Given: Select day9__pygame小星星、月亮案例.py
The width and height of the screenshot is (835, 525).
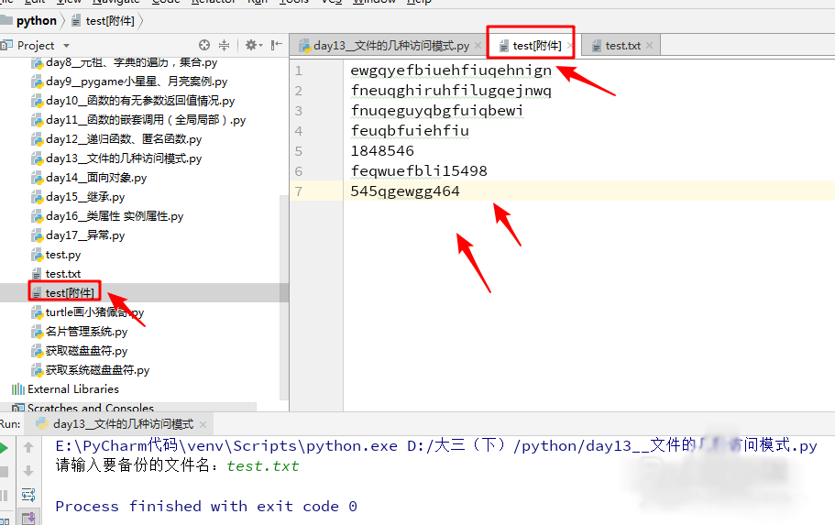Looking at the screenshot, I should 137,82.
